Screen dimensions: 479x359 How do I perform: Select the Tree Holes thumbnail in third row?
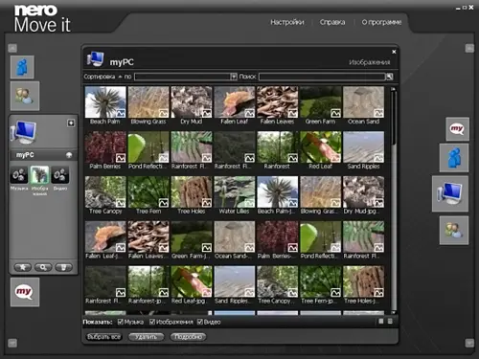pos(192,192)
